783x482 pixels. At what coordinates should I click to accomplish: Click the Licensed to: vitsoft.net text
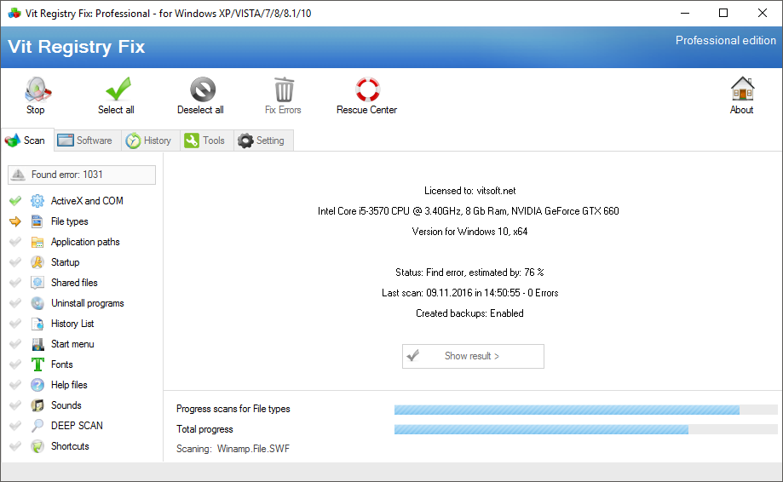470,191
